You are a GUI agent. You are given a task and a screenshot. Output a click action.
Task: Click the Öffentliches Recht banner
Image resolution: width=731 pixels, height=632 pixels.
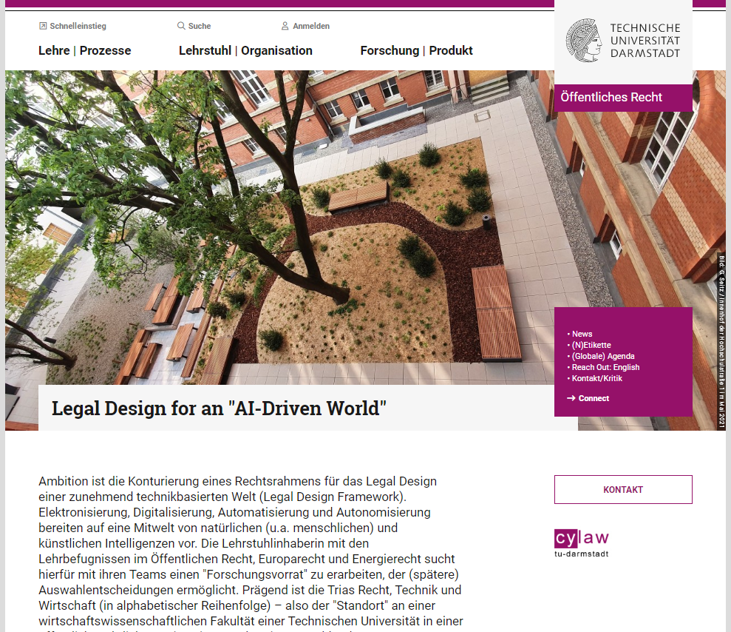611,97
